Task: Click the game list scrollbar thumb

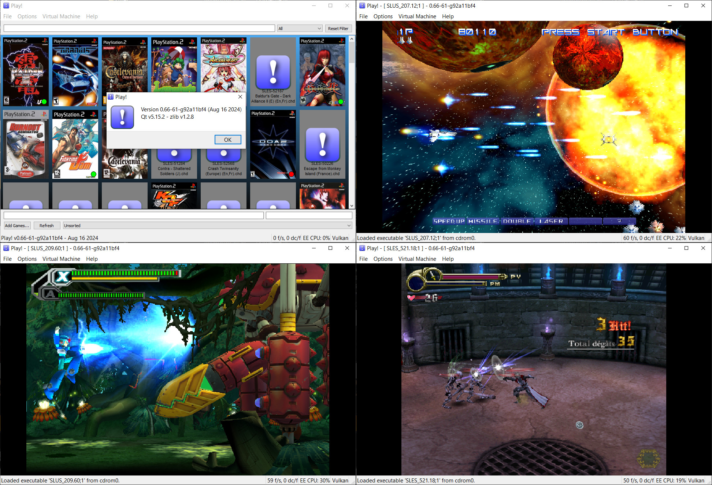Action: pos(352,52)
